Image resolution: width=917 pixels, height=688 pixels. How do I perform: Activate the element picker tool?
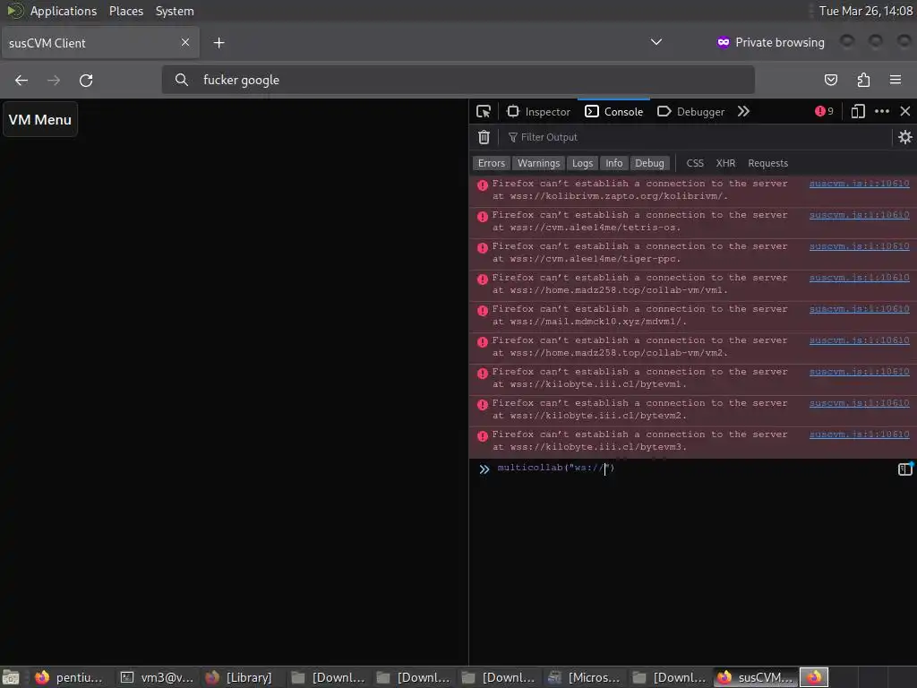tap(484, 111)
